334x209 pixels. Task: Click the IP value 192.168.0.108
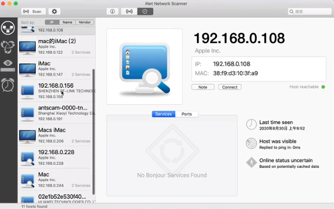[x=231, y=64]
